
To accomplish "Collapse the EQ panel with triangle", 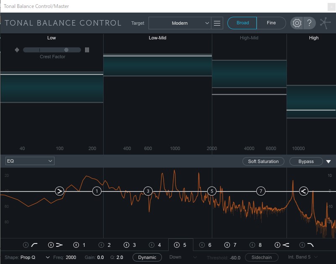I will [x=328, y=161].
